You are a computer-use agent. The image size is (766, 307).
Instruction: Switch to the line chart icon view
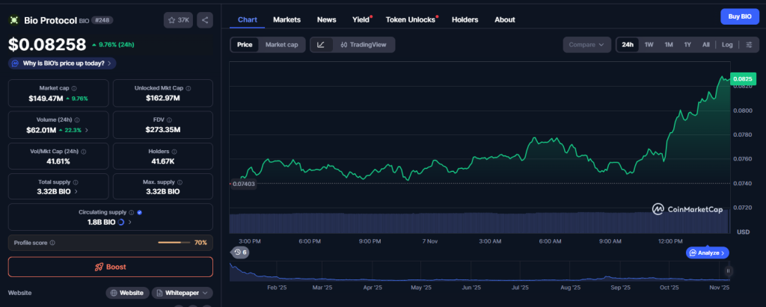click(321, 45)
